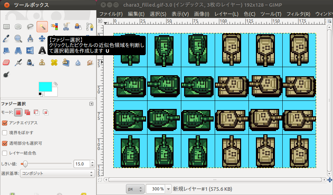The height and width of the screenshot is (195, 333).
Task: Select the Text tool
Action: pyautogui.click(x=42, y=50)
